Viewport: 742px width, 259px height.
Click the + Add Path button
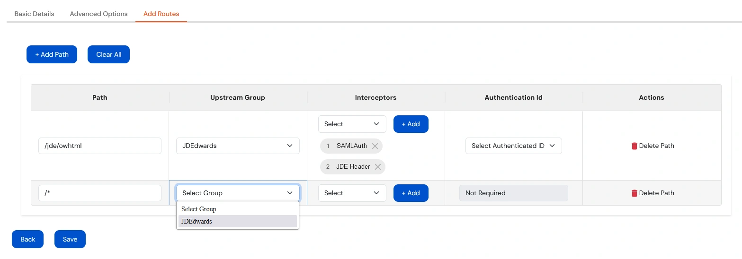tap(52, 54)
